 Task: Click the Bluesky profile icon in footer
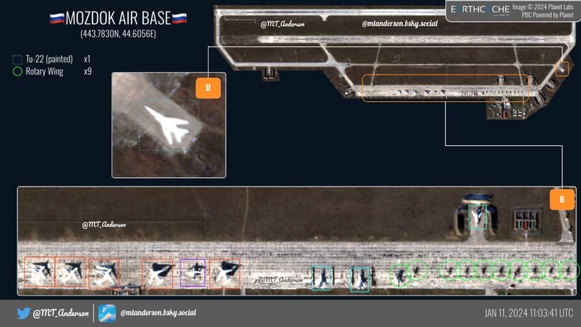[107, 313]
